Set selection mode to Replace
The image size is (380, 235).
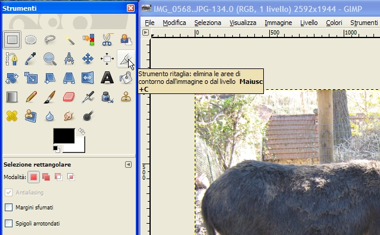(x=33, y=177)
